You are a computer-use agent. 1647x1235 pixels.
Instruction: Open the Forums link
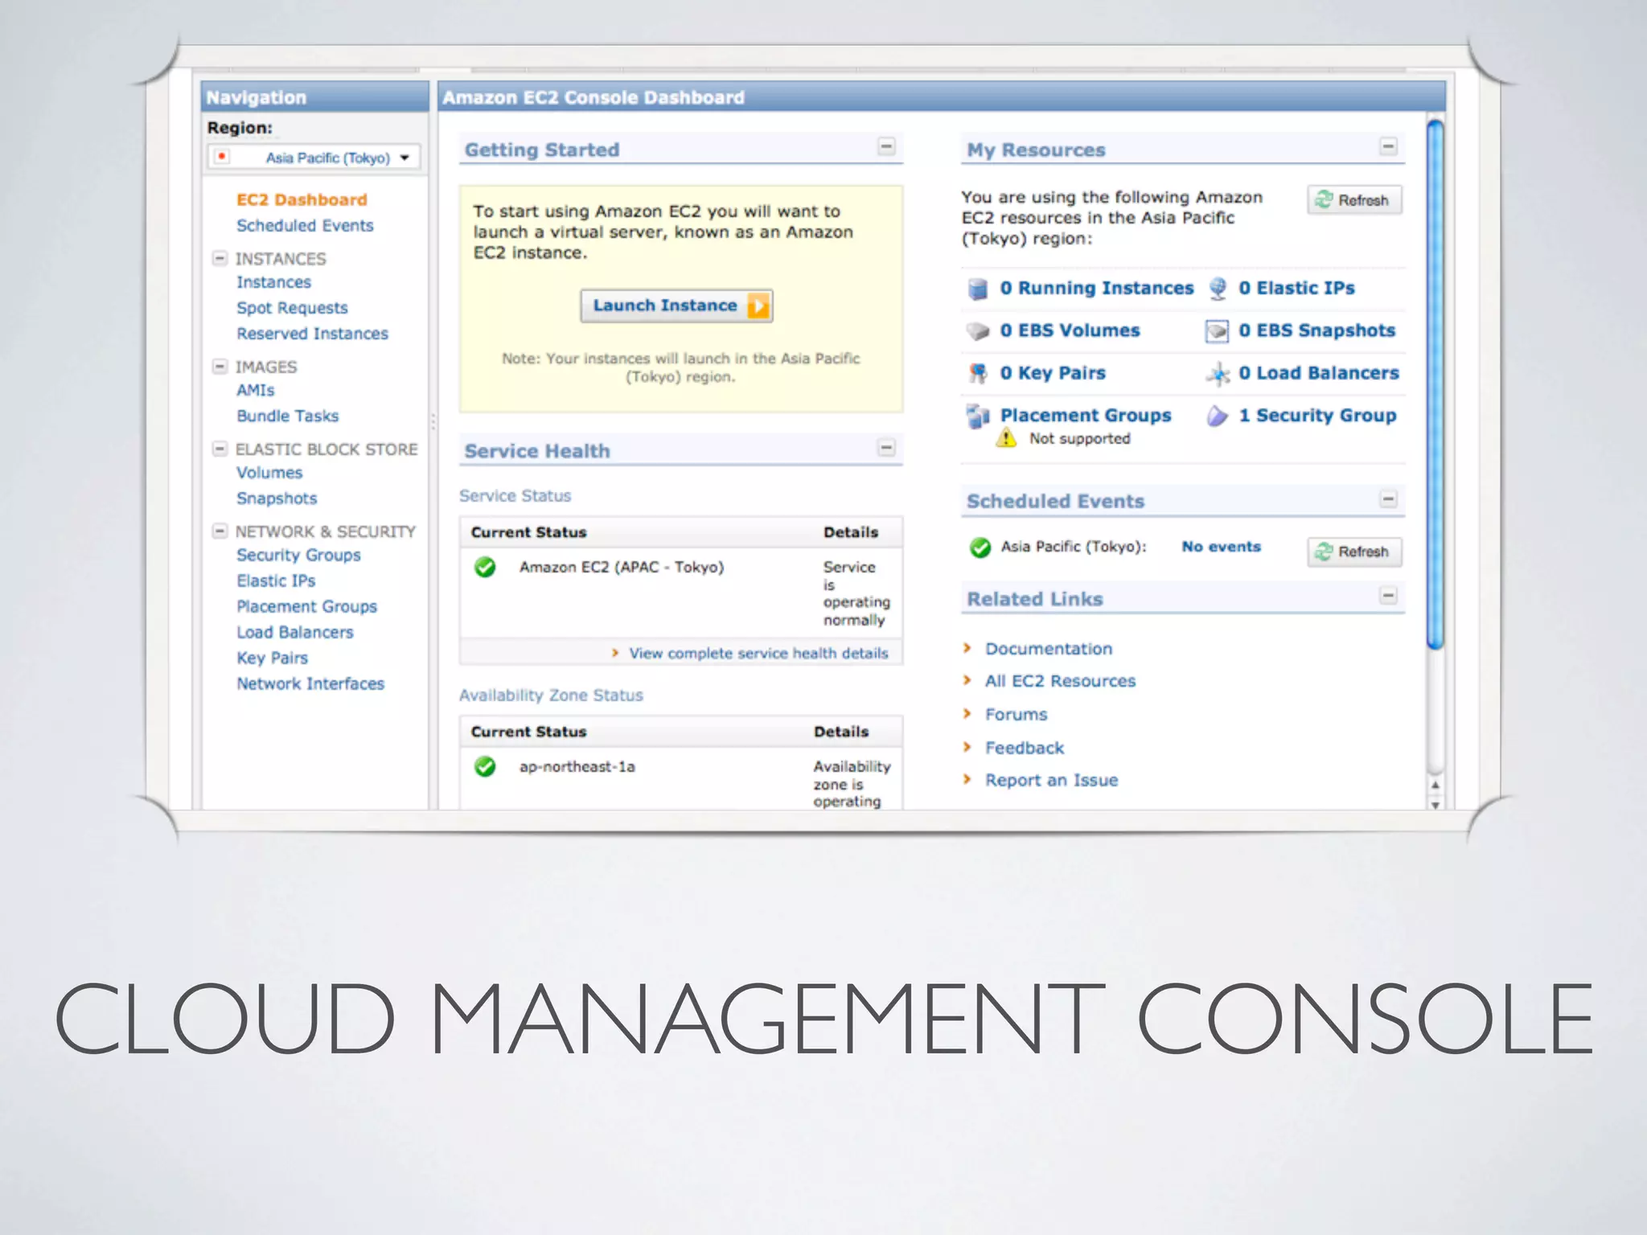pyautogui.click(x=1017, y=715)
